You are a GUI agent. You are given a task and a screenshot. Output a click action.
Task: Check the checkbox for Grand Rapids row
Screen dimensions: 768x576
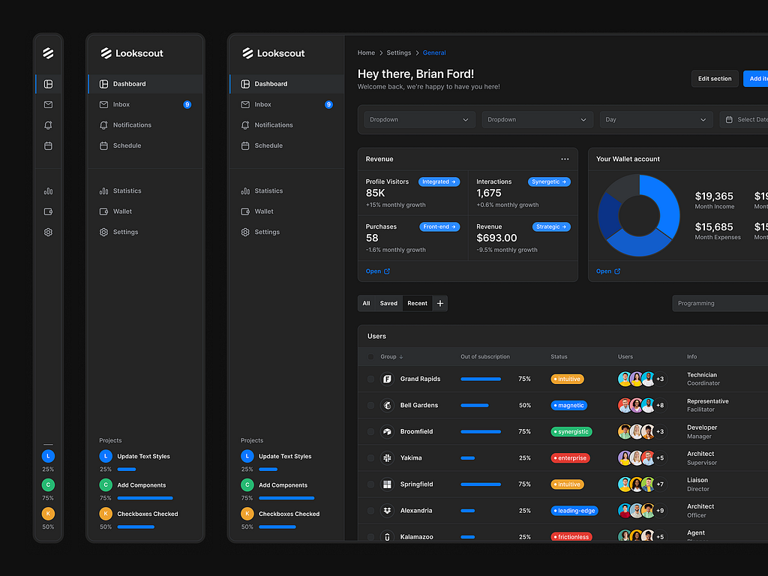pos(370,379)
